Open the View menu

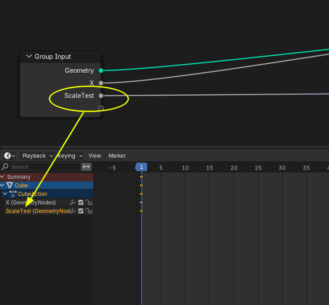(x=95, y=156)
